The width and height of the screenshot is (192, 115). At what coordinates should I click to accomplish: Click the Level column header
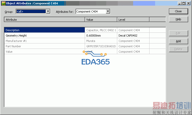(x=133, y=20)
